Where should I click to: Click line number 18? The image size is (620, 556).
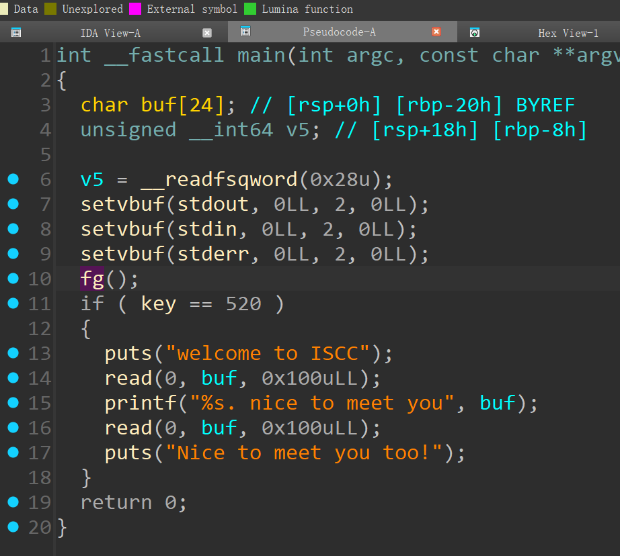pyautogui.click(x=40, y=478)
